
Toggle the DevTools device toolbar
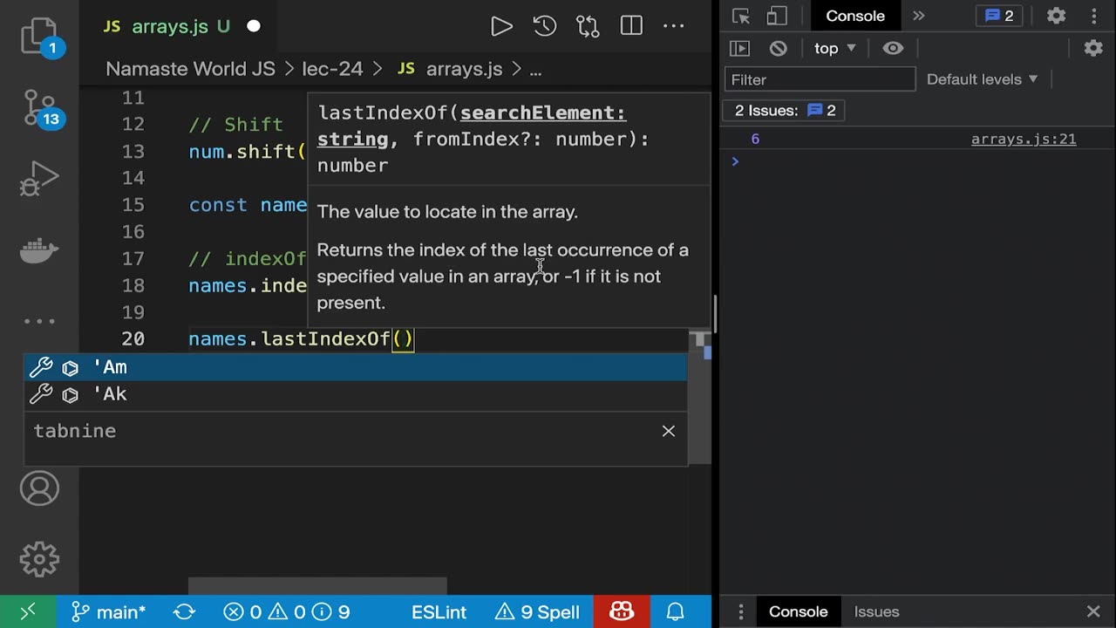tap(777, 16)
